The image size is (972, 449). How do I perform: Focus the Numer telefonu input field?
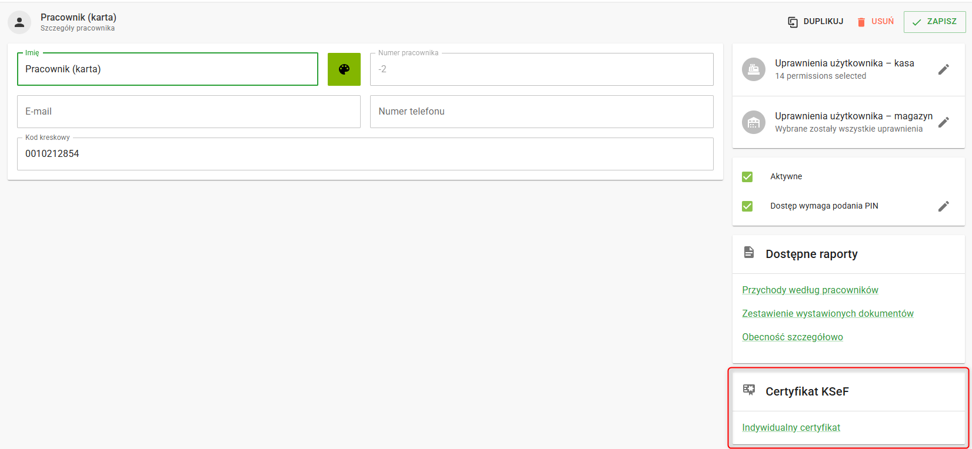pos(541,112)
